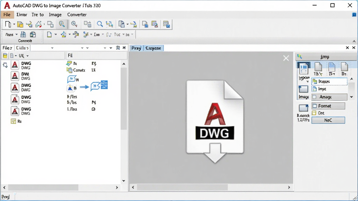Click the blue arrow conversion graphic
The width and height of the screenshot is (358, 201).
pos(84,87)
